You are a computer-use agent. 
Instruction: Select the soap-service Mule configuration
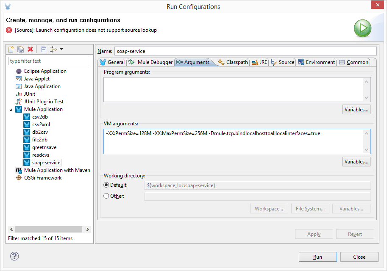tap(46, 163)
